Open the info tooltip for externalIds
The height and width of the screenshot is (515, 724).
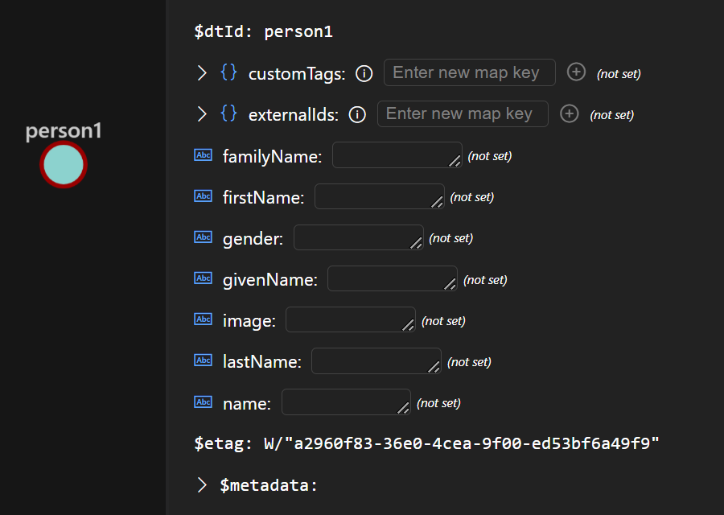[356, 114]
